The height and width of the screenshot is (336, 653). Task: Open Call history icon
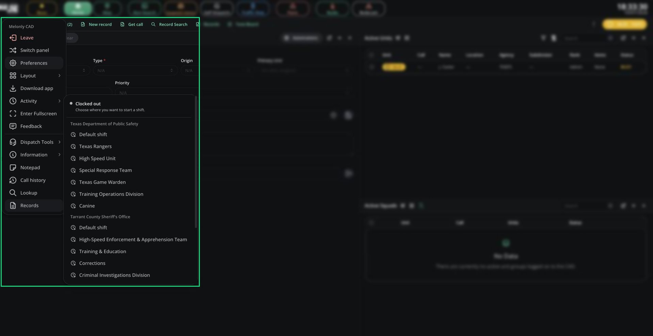pos(13,180)
